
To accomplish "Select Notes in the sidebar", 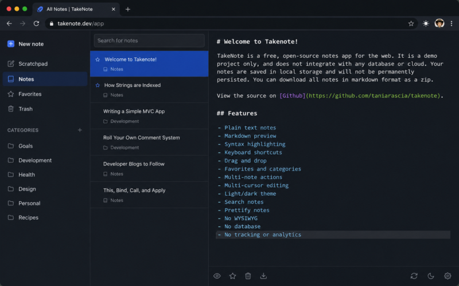I will (x=45, y=79).
